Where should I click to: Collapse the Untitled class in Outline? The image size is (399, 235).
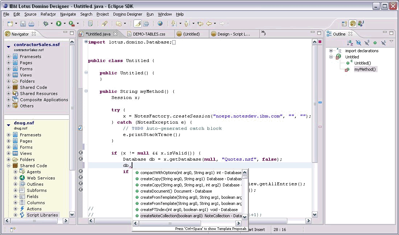point(331,57)
